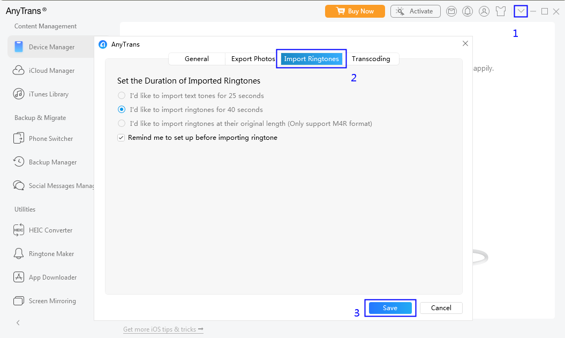Open Screen Mirroring utility
The image size is (565, 338).
[x=44, y=301]
